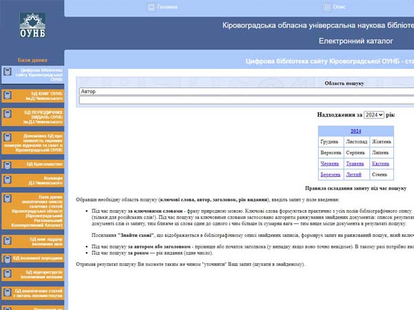Click the Опис page icon
Screen dimensions: 414x310
click(327, 7)
